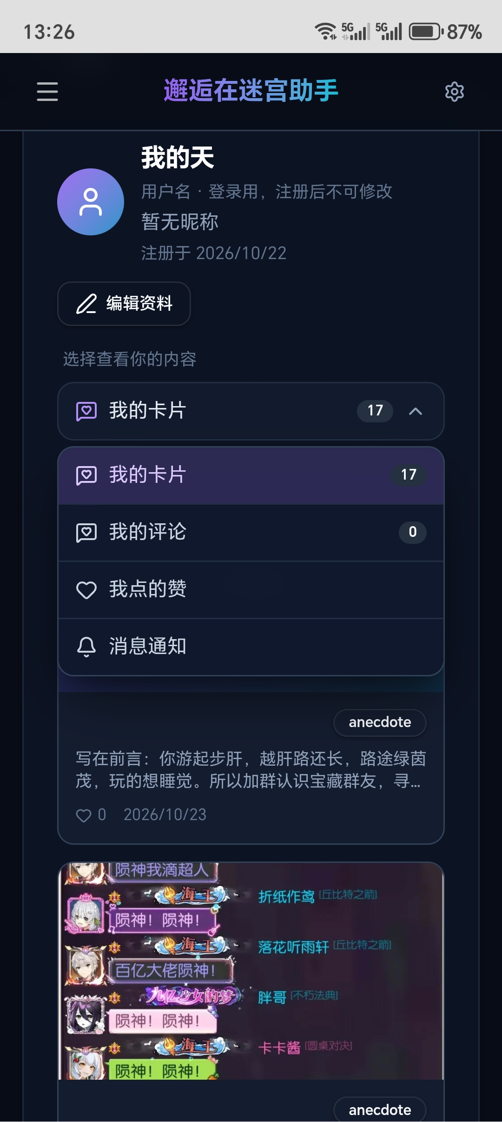Tap the anecdote tag below the screenshot image
Screen dimensions: 502x1122
(380, 1110)
